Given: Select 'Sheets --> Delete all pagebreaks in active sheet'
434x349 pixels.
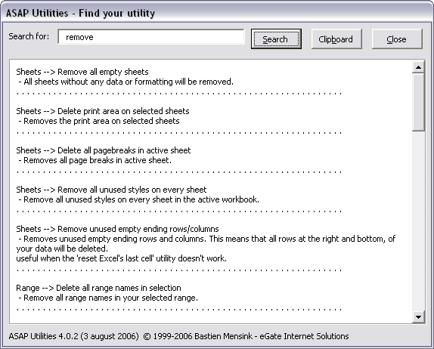Looking at the screenshot, I should tap(104, 150).
